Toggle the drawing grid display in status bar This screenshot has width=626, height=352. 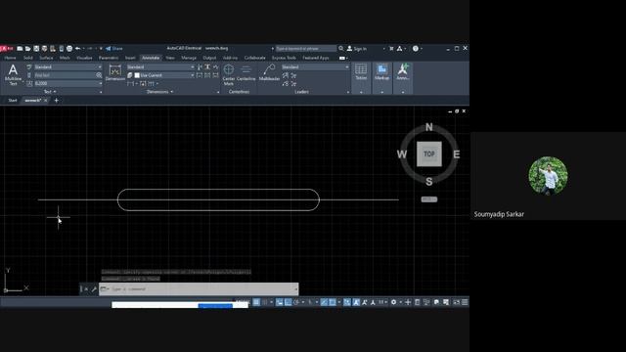point(256,302)
